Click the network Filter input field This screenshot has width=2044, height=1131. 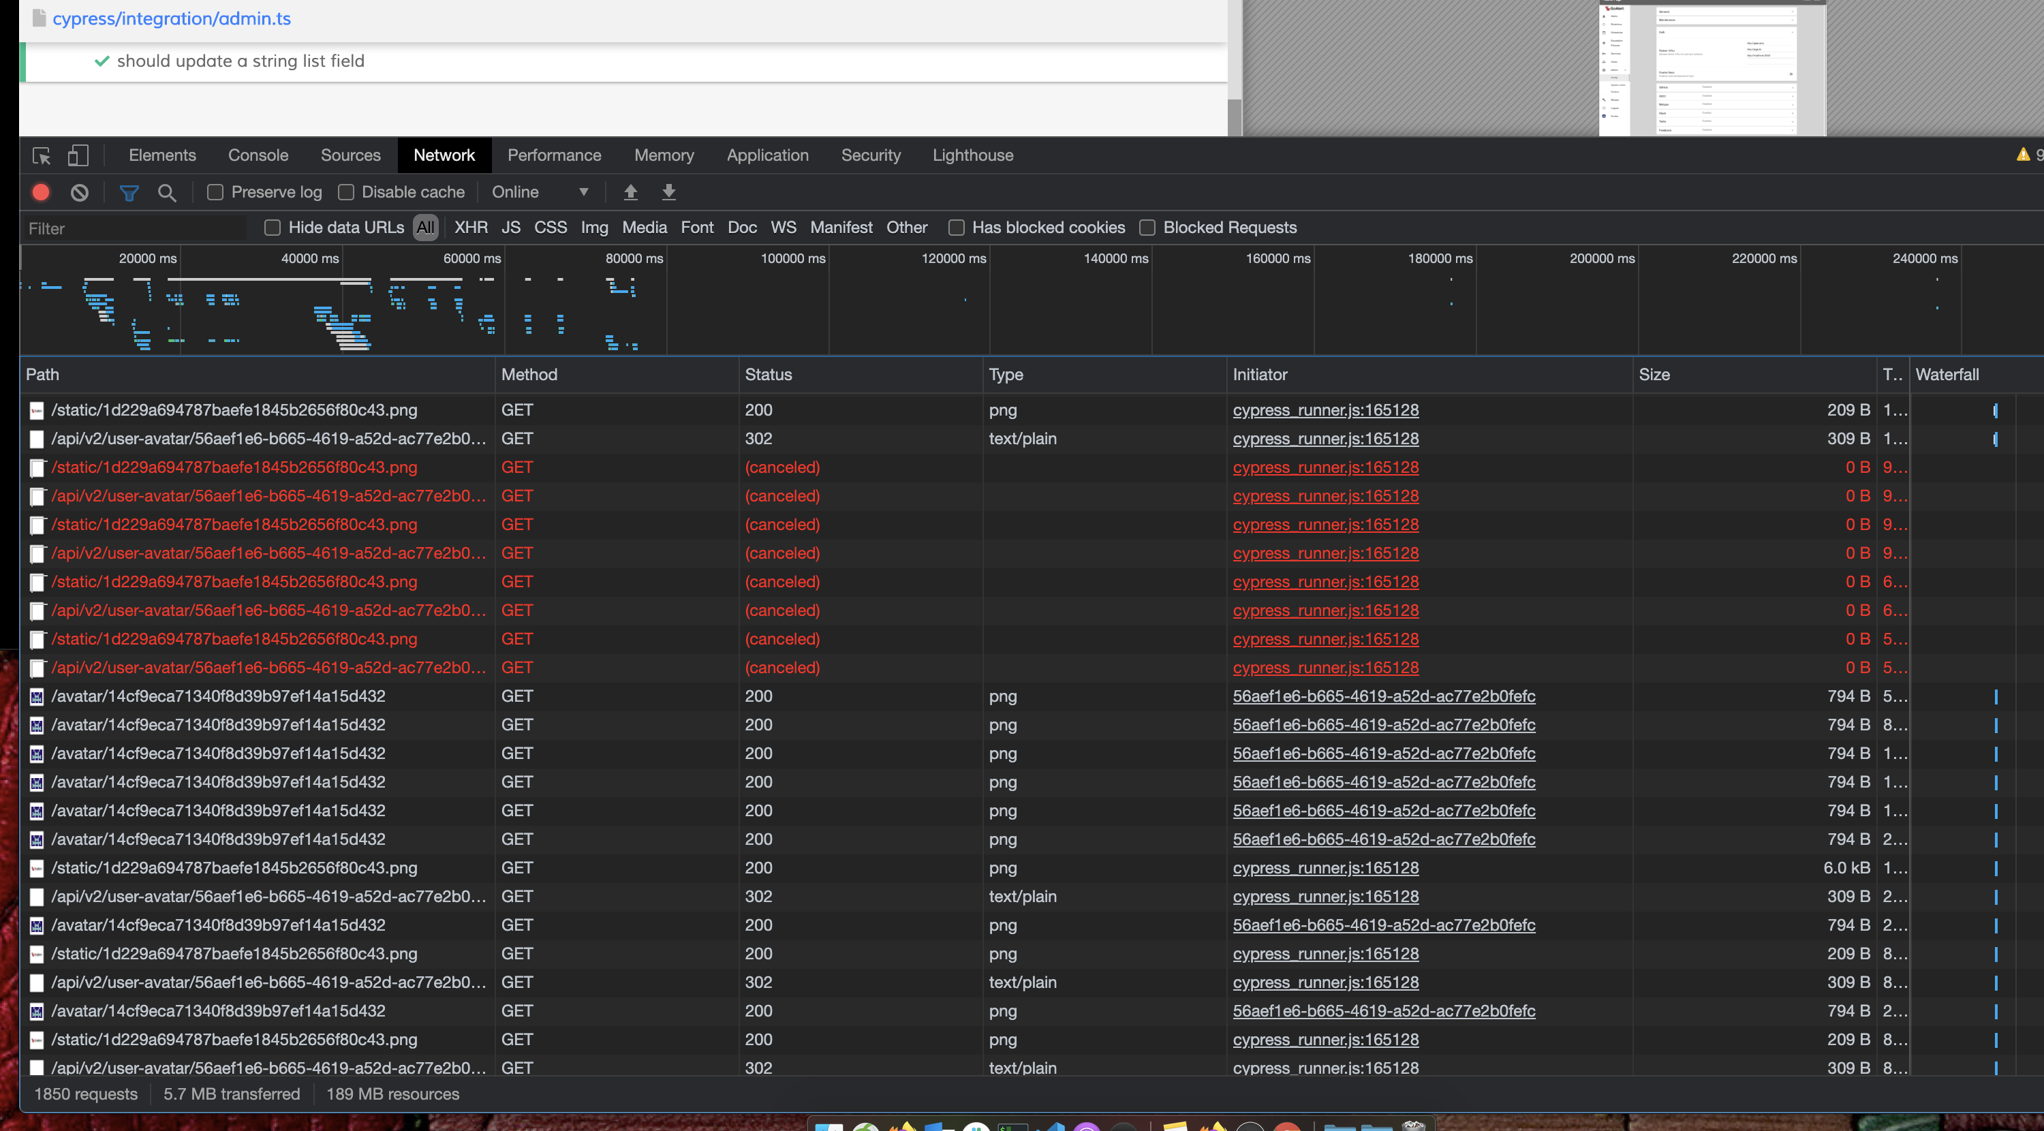pyautogui.click(x=134, y=228)
